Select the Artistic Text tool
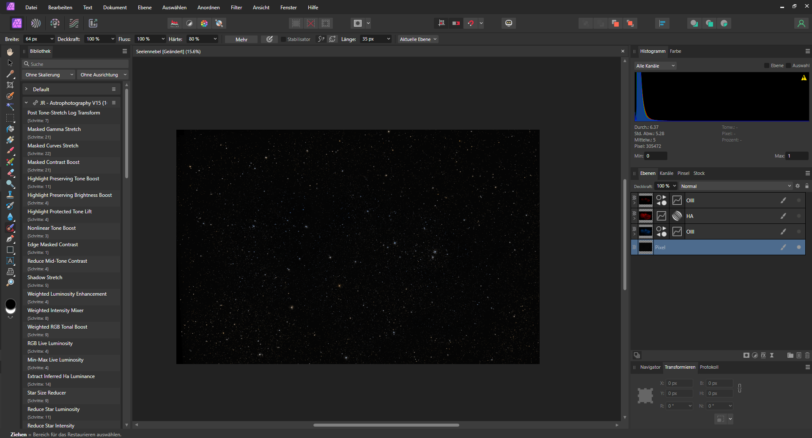This screenshot has width=812, height=438. pos(10,261)
